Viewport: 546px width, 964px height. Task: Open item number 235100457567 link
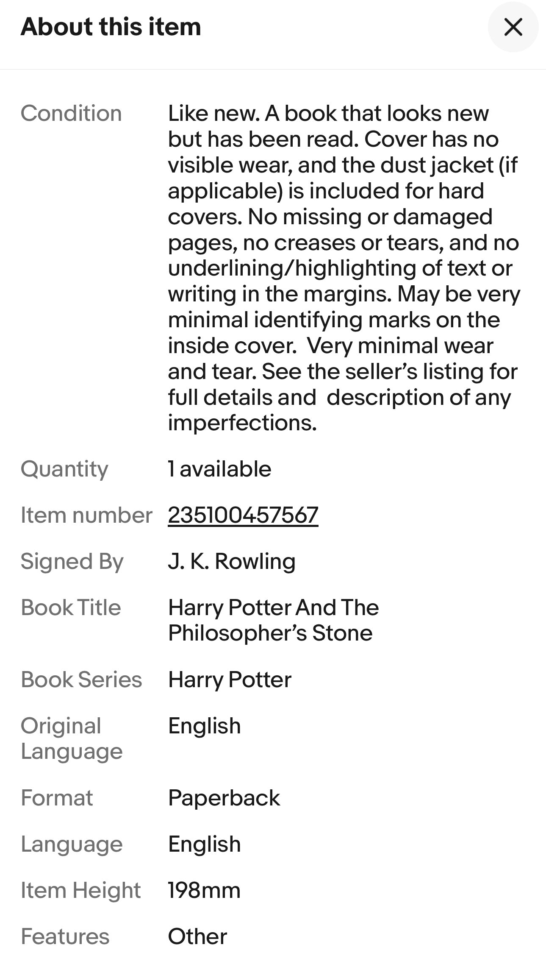pos(243,515)
